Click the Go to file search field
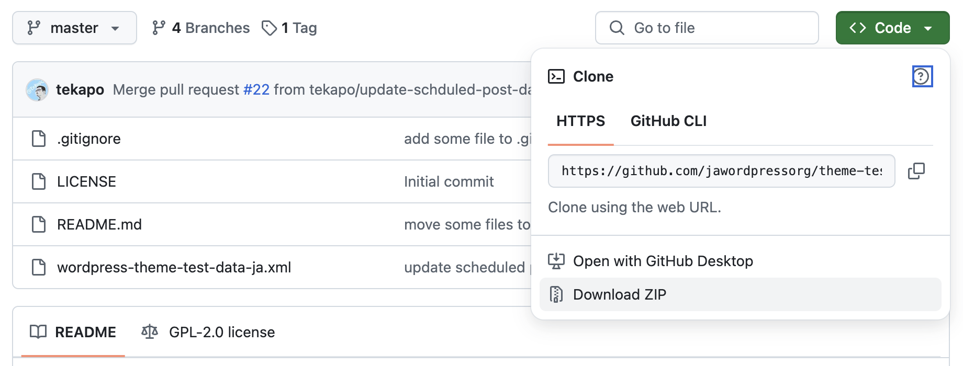The height and width of the screenshot is (366, 963). [707, 28]
